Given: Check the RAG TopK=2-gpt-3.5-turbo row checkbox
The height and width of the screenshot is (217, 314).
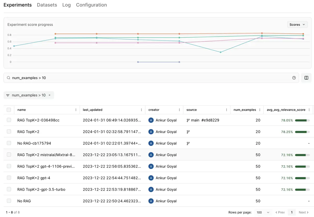Looking at the screenshot, I should [9, 189].
